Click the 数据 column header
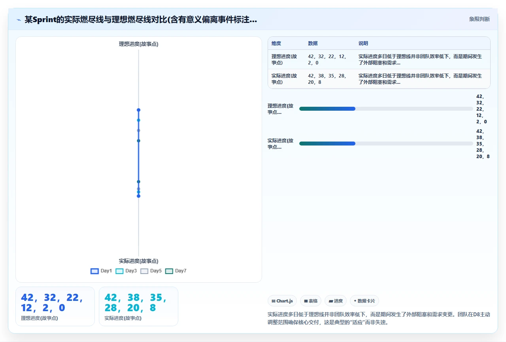506x342 pixels. [313, 43]
